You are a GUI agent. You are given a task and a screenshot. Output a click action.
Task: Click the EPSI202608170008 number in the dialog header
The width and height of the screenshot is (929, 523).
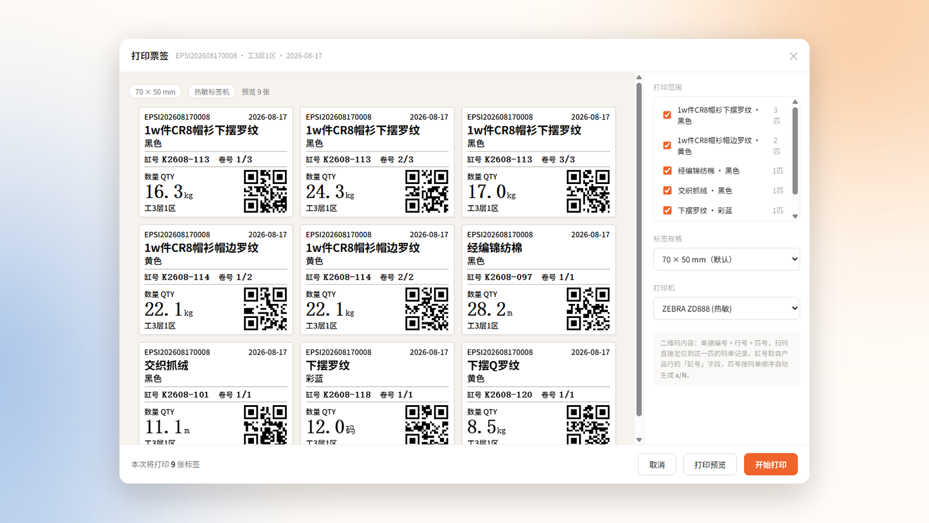206,56
